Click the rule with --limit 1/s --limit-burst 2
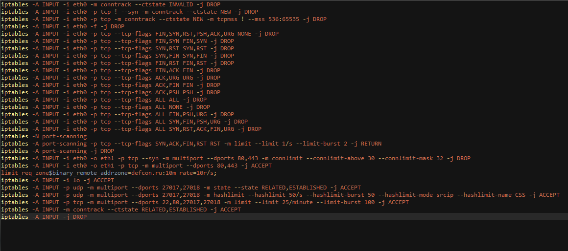The image size is (568, 251). click(x=191, y=144)
